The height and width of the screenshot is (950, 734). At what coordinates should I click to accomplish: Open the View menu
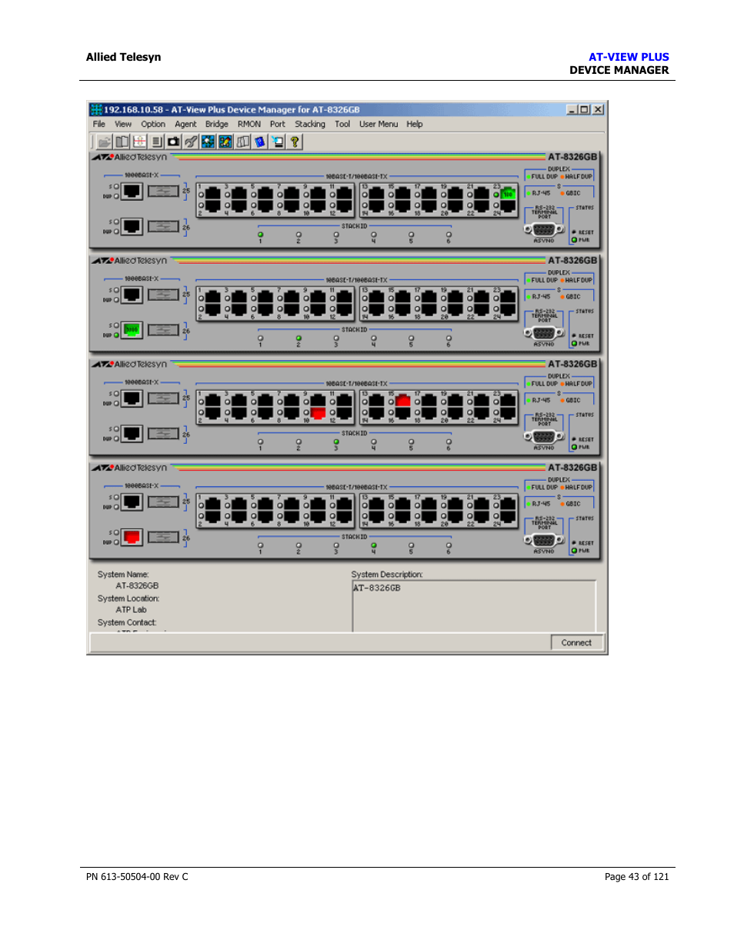click(123, 124)
